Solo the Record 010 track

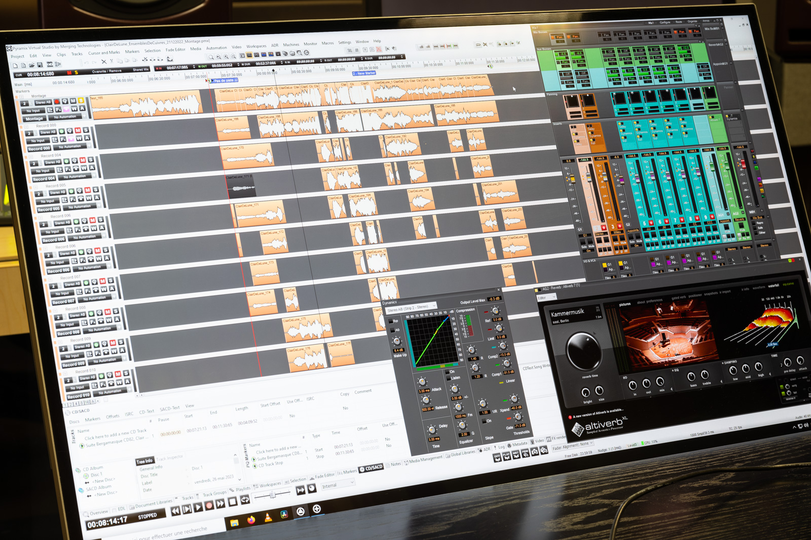click(127, 373)
